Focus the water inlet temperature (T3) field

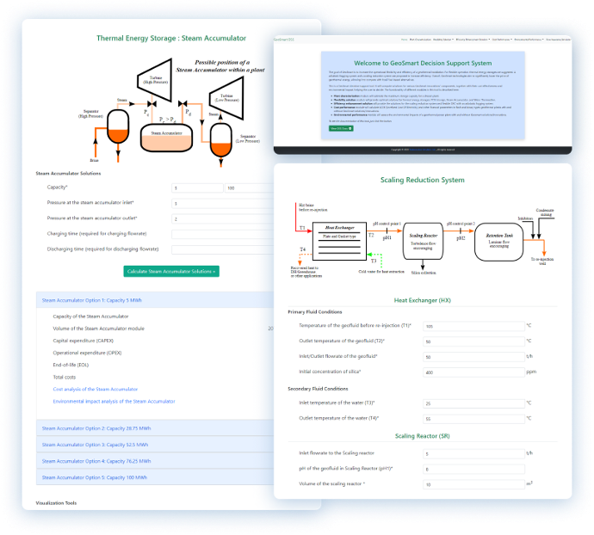click(473, 403)
